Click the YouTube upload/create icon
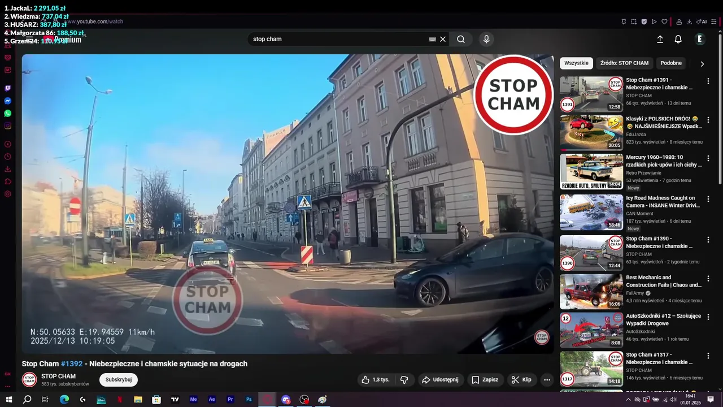Viewport: 723px width, 407px height. (x=660, y=39)
